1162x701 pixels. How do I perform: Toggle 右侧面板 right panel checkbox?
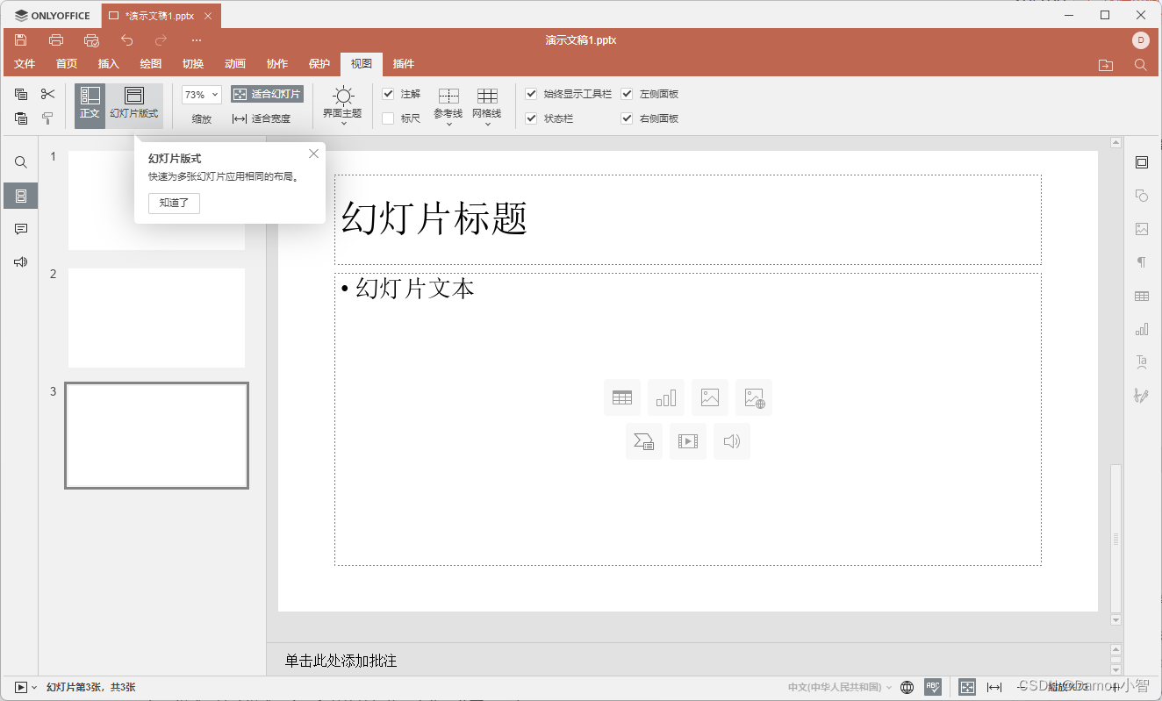627,118
